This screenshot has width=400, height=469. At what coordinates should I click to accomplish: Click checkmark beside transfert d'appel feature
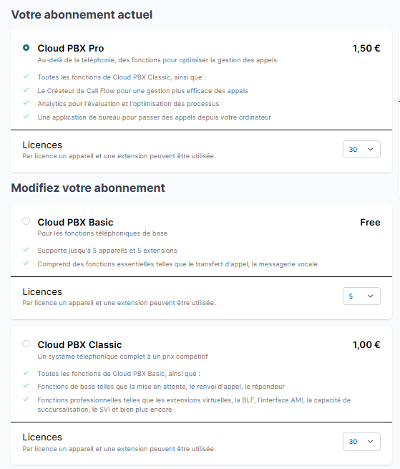pyautogui.click(x=26, y=263)
